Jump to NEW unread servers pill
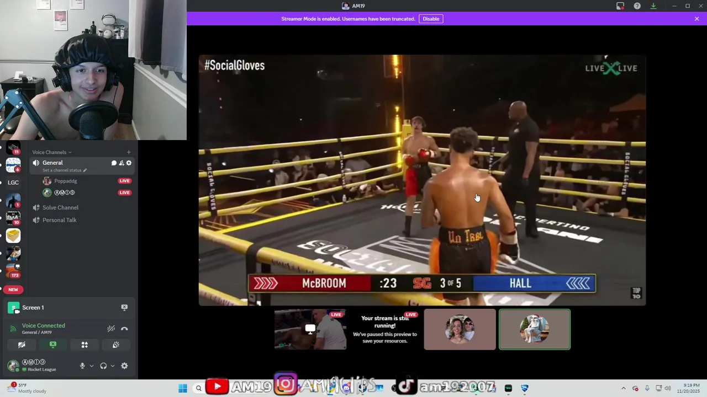Screen dimensions: 707x397 (x=13, y=289)
